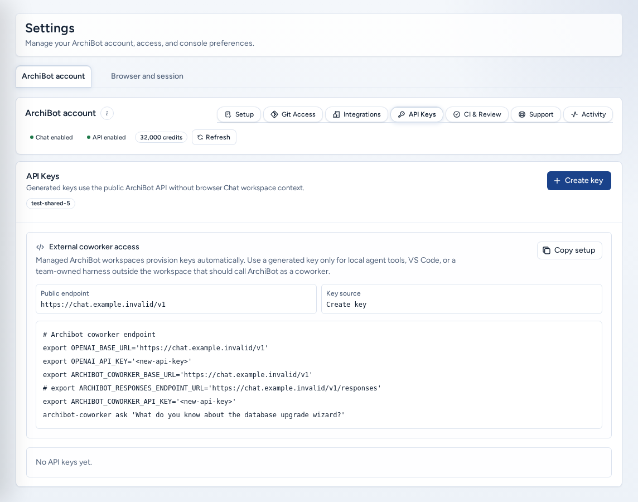Click the info icon next to ArchiBot account
The image size is (638, 502).
107,113
